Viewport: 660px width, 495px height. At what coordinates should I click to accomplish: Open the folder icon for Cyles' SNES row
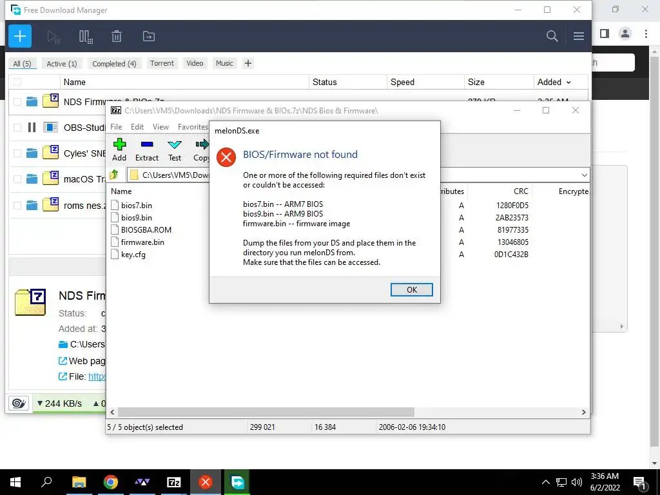tap(32, 153)
